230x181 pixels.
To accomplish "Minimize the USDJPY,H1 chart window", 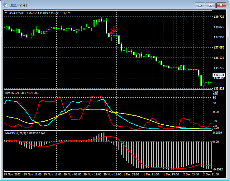I will (x=200, y=5).
